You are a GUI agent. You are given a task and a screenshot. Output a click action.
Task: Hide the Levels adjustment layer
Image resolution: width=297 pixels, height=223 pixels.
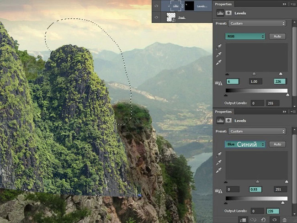point(156,6)
